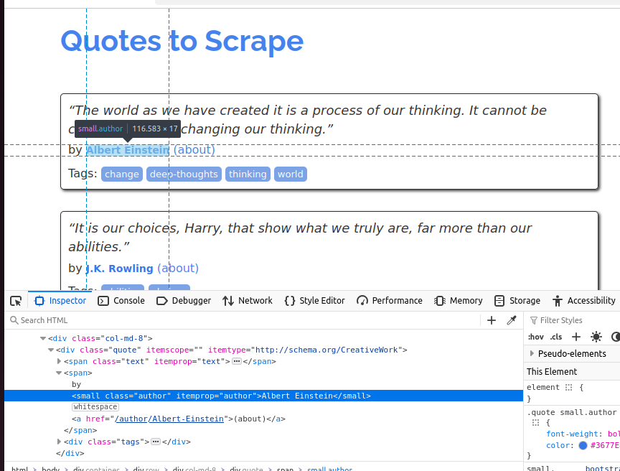
Task: Open the Network panel
Action: [248, 300]
